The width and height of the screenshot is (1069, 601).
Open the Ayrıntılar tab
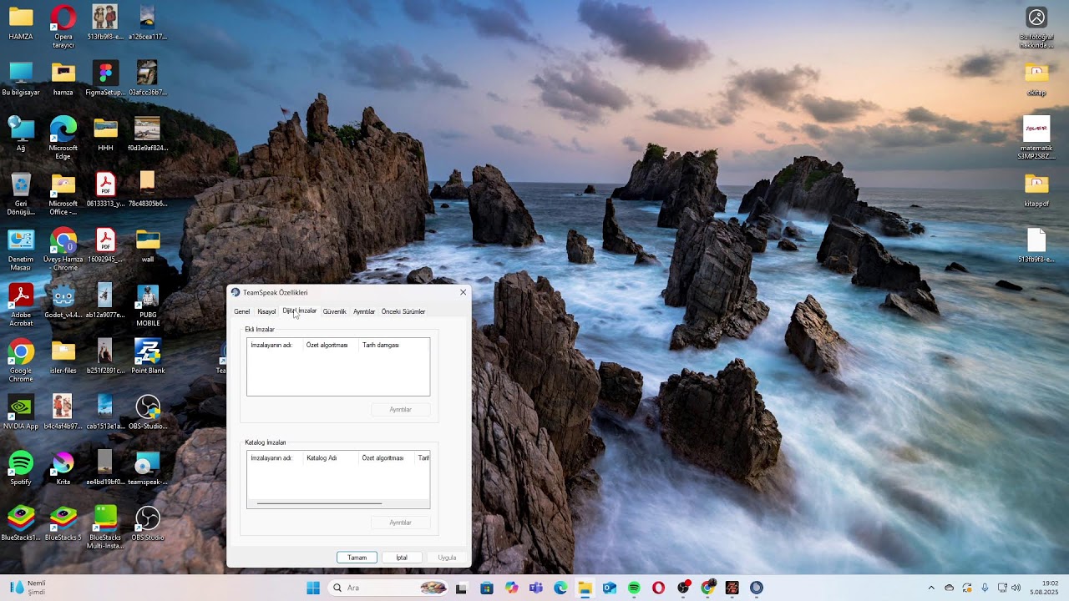coord(364,311)
